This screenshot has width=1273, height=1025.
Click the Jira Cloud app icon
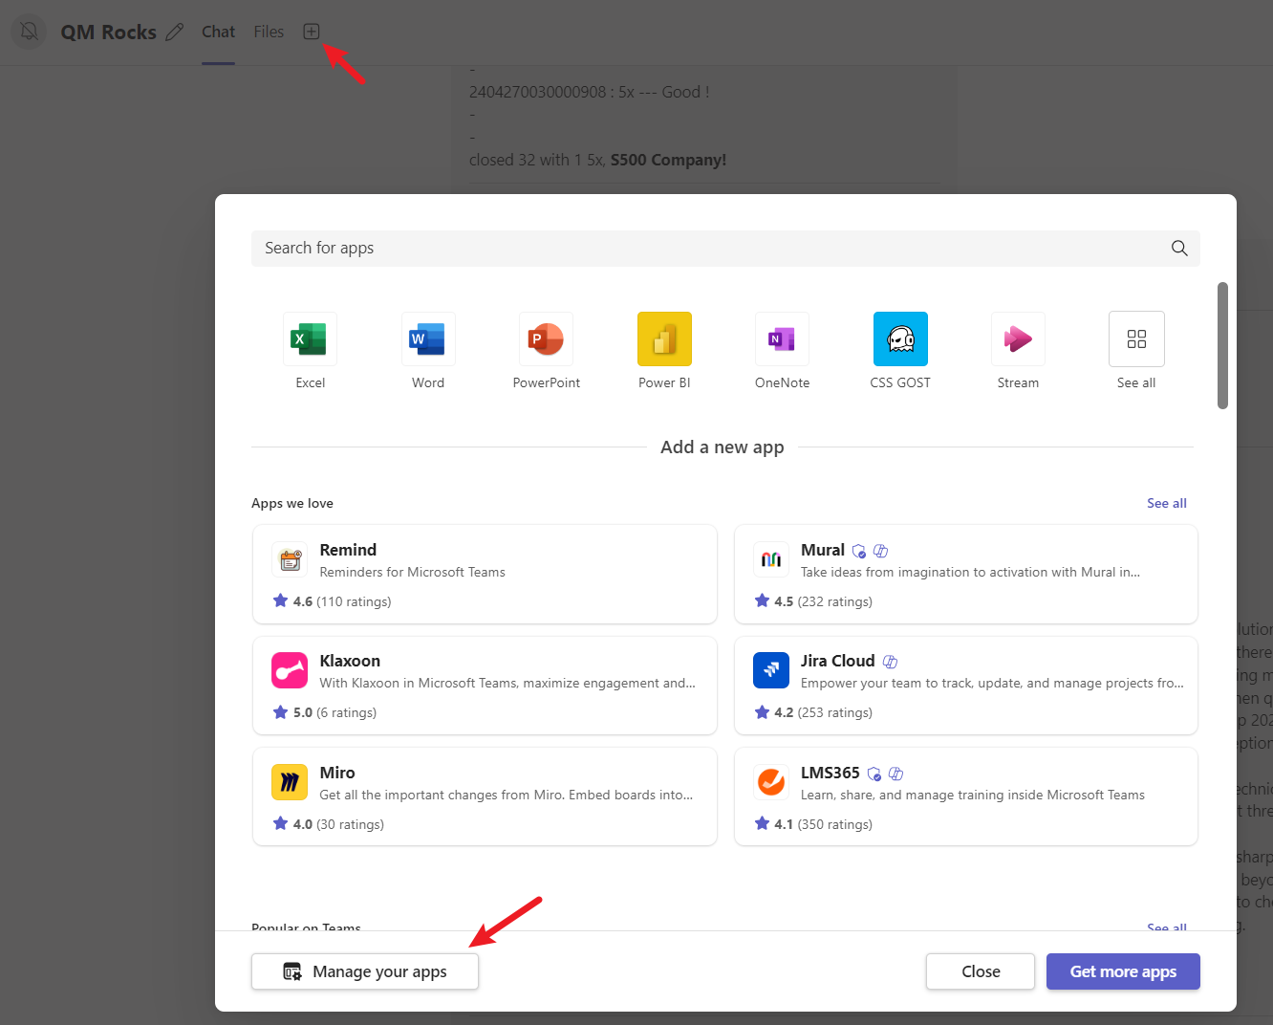[771, 670]
